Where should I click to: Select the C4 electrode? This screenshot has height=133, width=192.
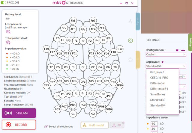pos(100,67)
